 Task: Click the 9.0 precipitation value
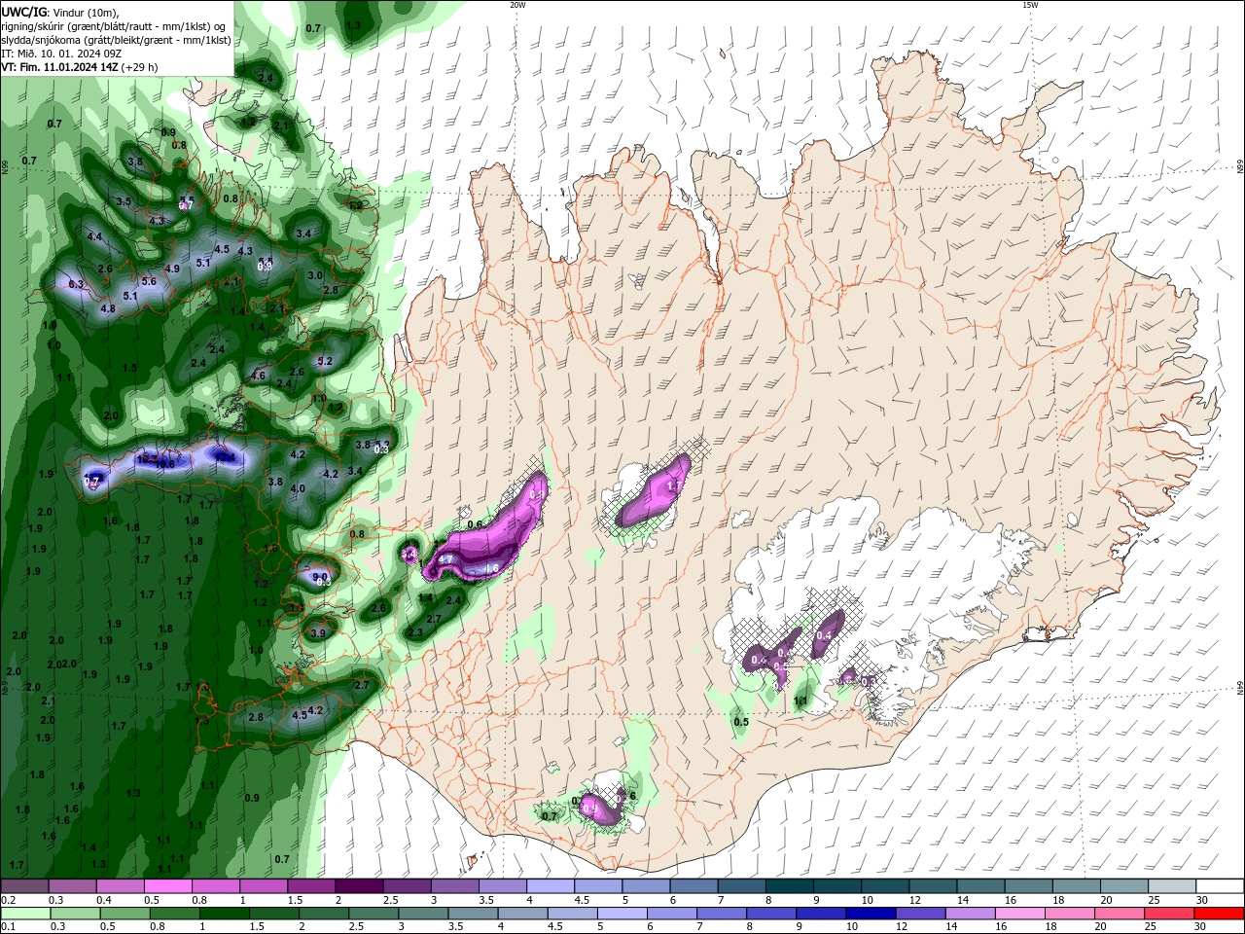pyautogui.click(x=319, y=577)
